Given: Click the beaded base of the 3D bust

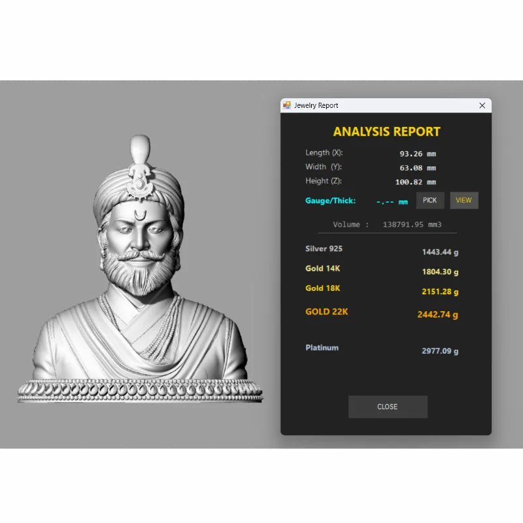Looking at the screenshot, I should coord(139,390).
